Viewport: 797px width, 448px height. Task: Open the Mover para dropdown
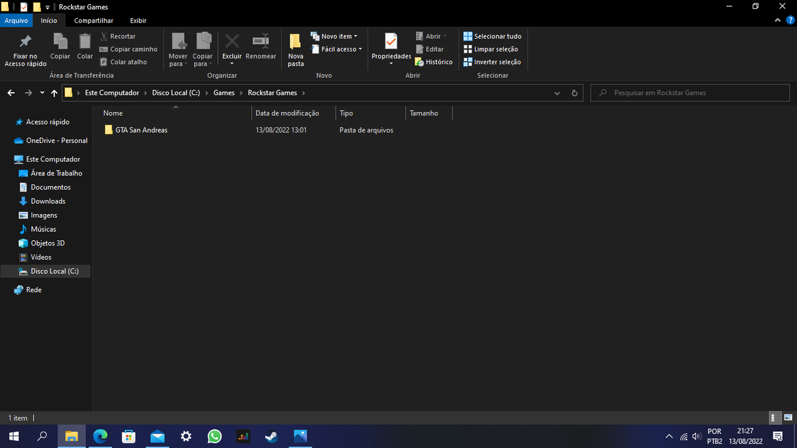[178, 50]
